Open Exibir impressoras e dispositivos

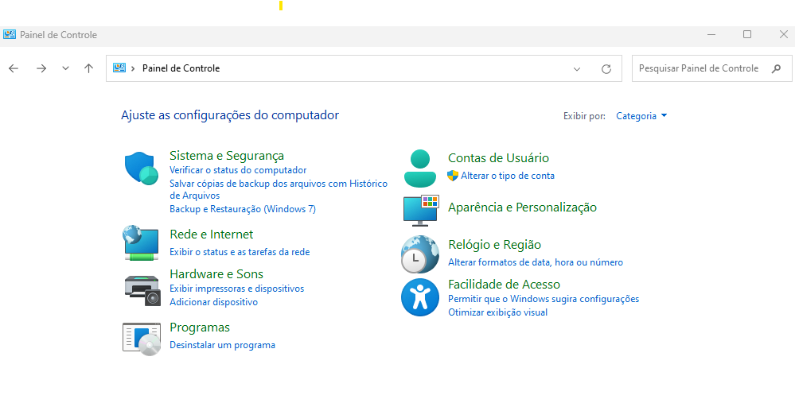point(236,289)
